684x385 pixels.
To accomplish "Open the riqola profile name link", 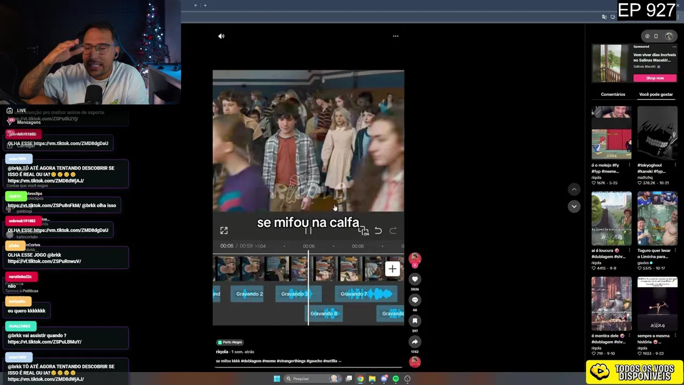I will pos(222,352).
